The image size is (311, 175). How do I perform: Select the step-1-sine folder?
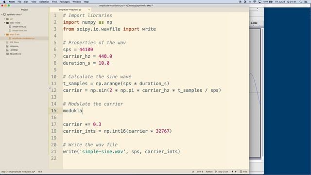pos(15,23)
